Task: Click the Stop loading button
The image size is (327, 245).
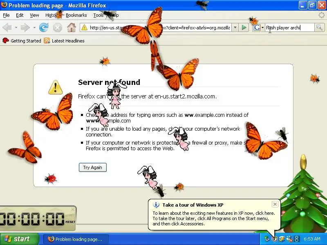Action: 57,27
